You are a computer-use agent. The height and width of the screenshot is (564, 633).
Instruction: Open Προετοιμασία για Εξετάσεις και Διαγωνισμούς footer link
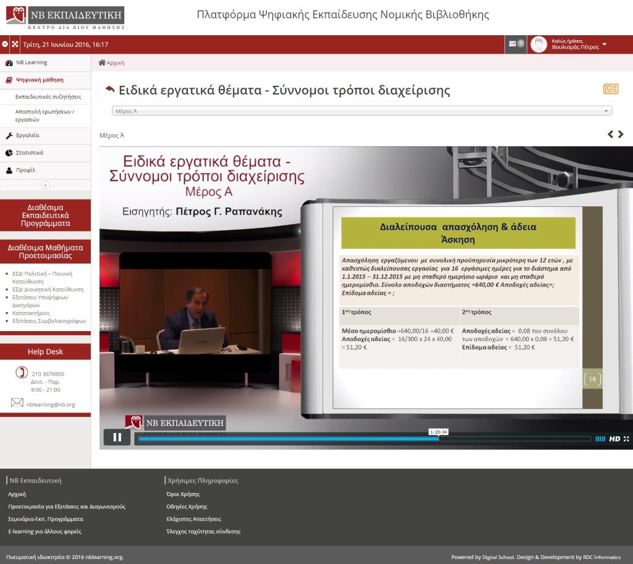67,507
